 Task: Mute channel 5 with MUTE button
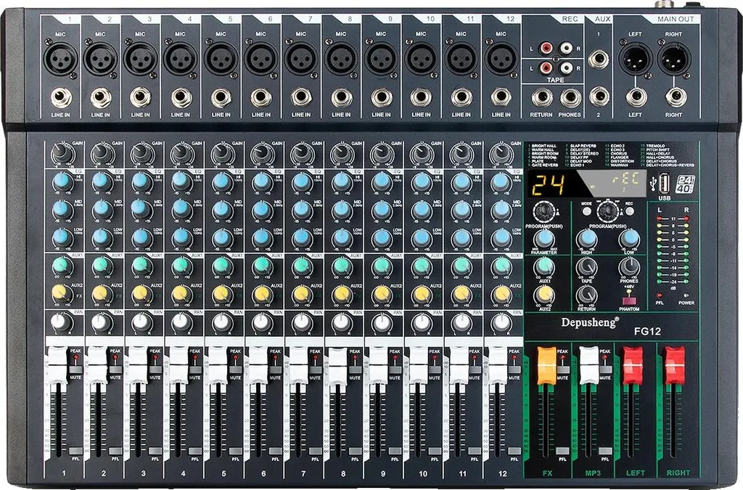pyautogui.click(x=235, y=369)
